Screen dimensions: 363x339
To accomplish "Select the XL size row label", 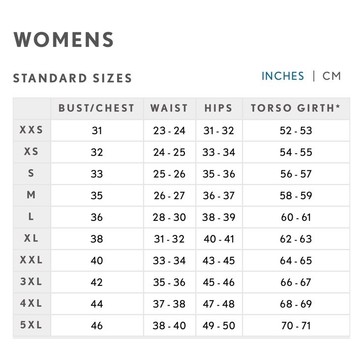I will point(31,239).
